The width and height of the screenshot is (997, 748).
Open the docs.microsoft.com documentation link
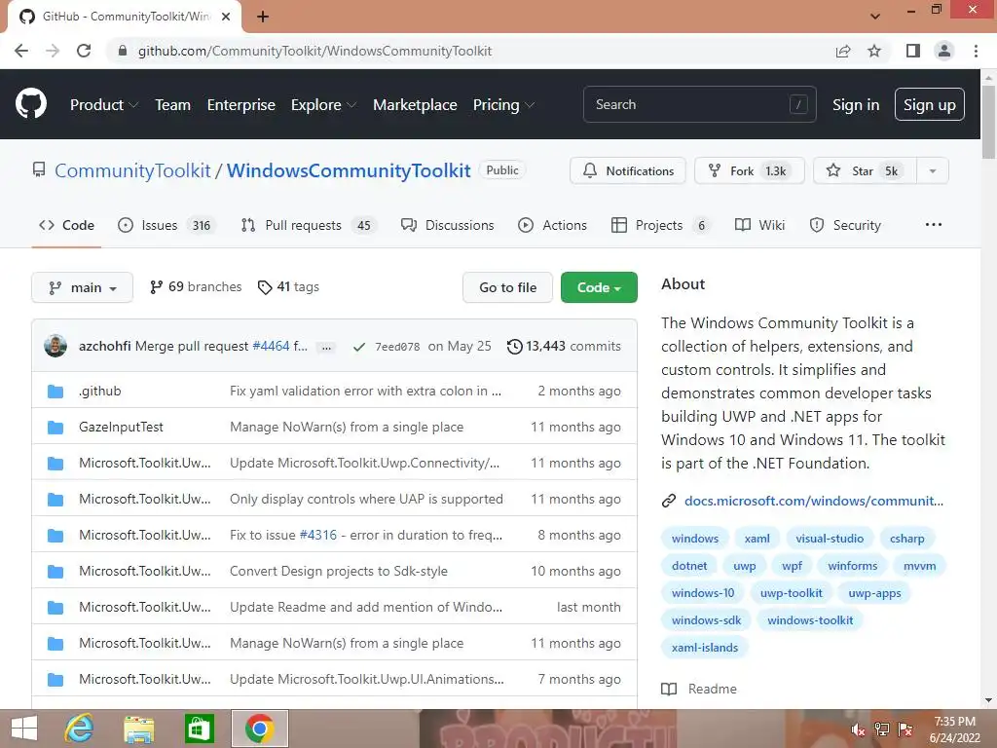point(814,502)
